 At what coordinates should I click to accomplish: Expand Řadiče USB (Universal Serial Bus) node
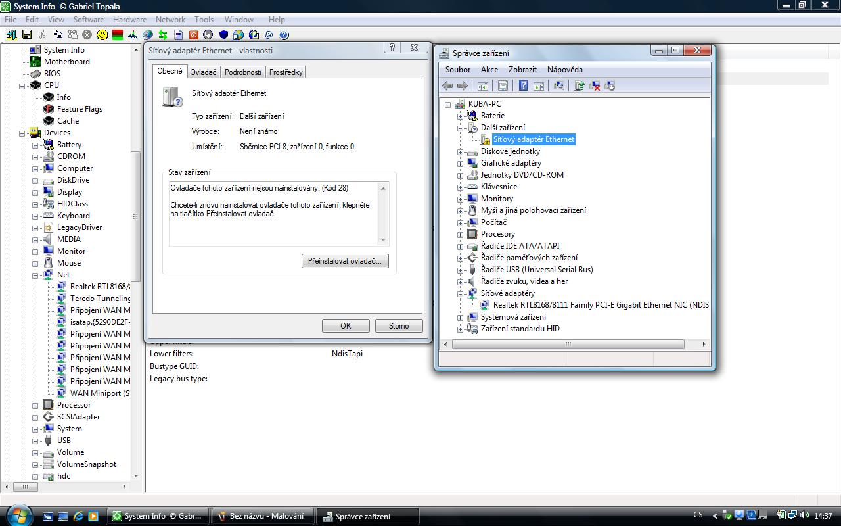point(461,270)
